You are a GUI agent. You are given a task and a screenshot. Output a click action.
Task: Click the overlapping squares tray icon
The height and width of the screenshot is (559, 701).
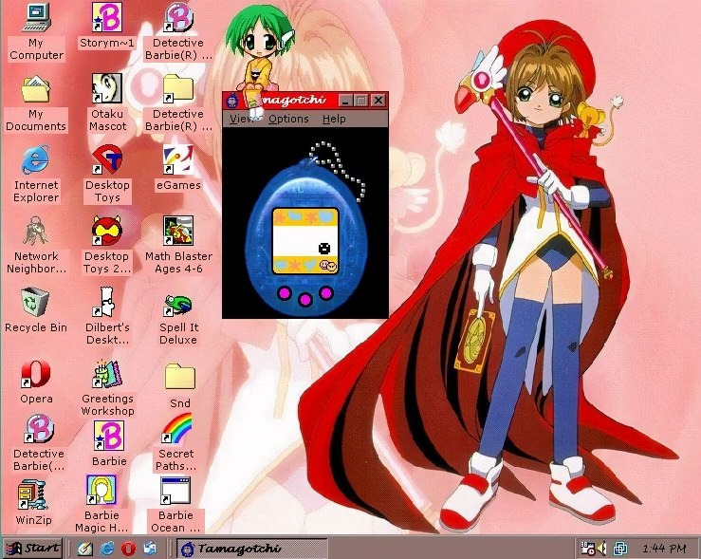click(620, 548)
